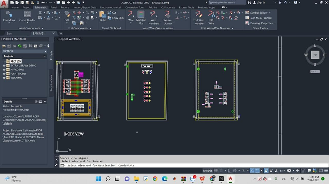Click the taskbar clock and date
Viewport: 329px width, 184px height.
313,179
